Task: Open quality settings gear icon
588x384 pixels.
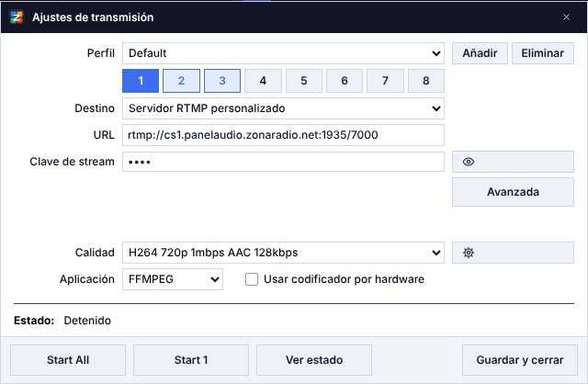Action: click(513, 253)
